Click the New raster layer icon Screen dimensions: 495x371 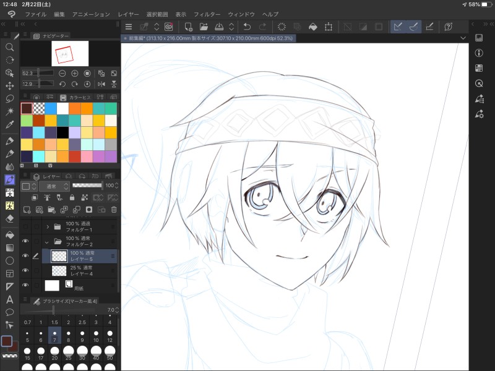point(27,210)
